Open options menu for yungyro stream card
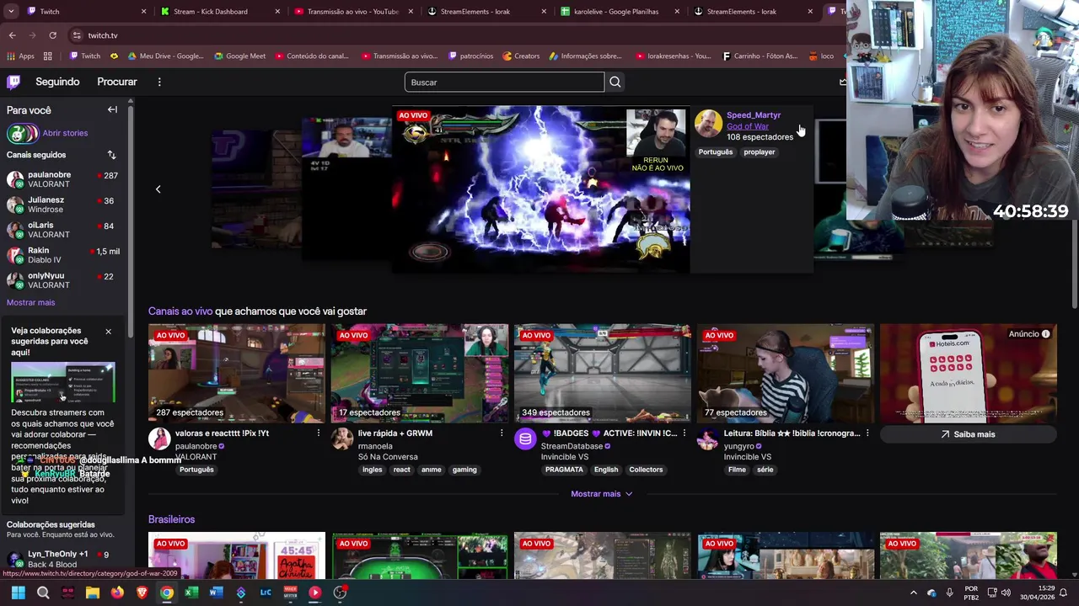 tap(867, 433)
